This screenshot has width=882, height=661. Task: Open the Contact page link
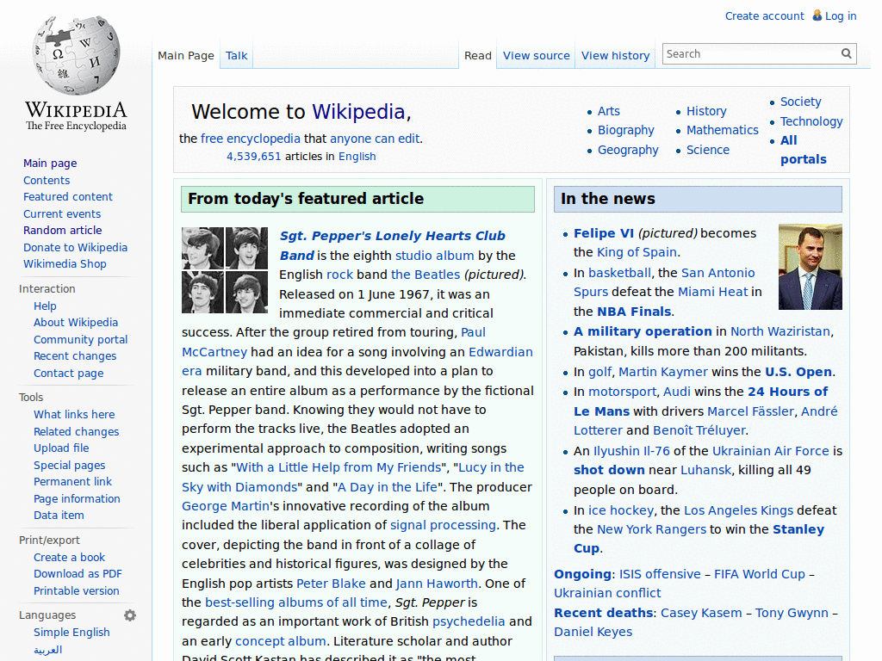point(69,374)
